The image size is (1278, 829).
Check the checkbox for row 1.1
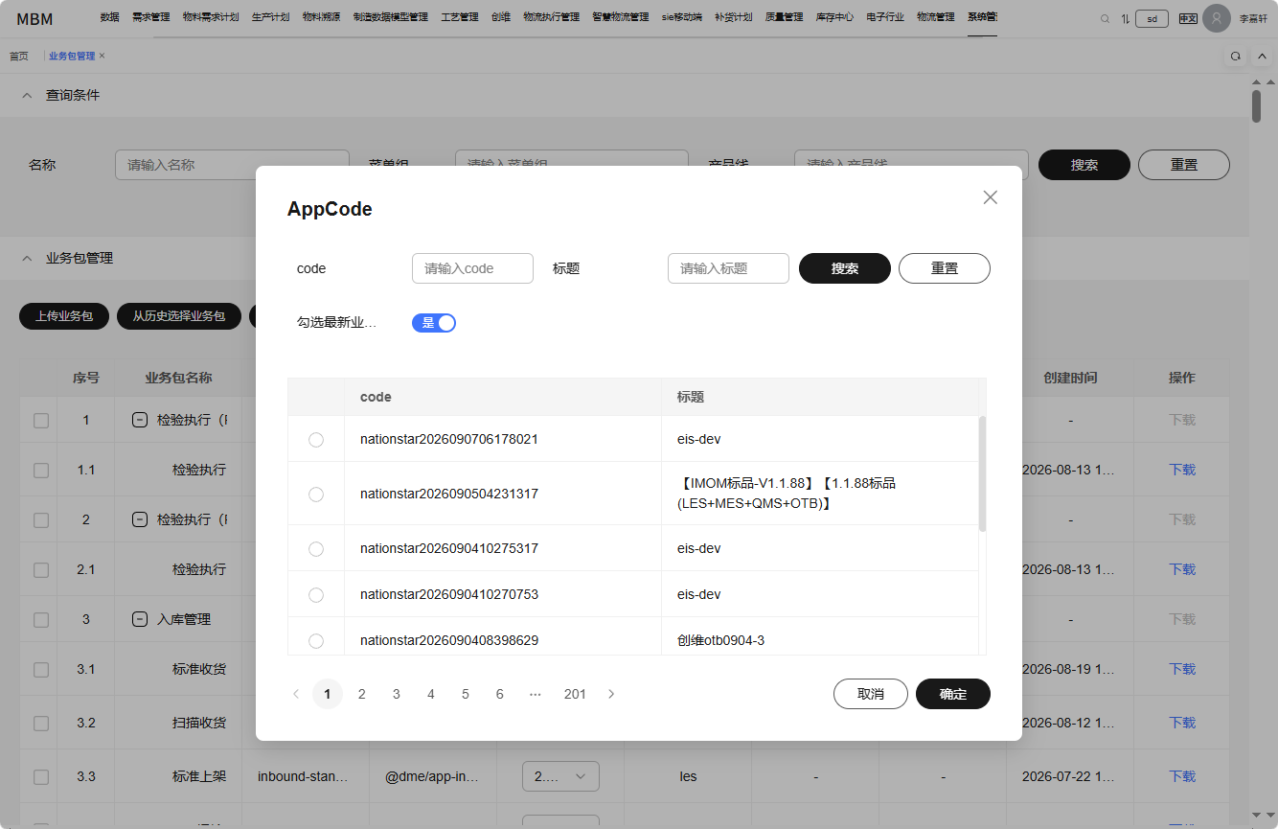pyautogui.click(x=41, y=470)
